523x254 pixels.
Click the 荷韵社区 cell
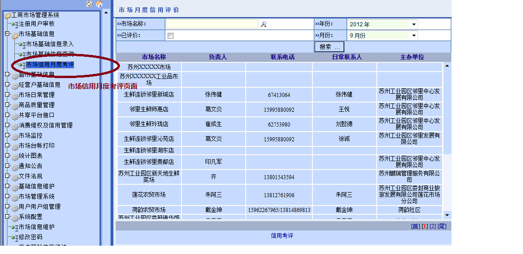(409, 210)
